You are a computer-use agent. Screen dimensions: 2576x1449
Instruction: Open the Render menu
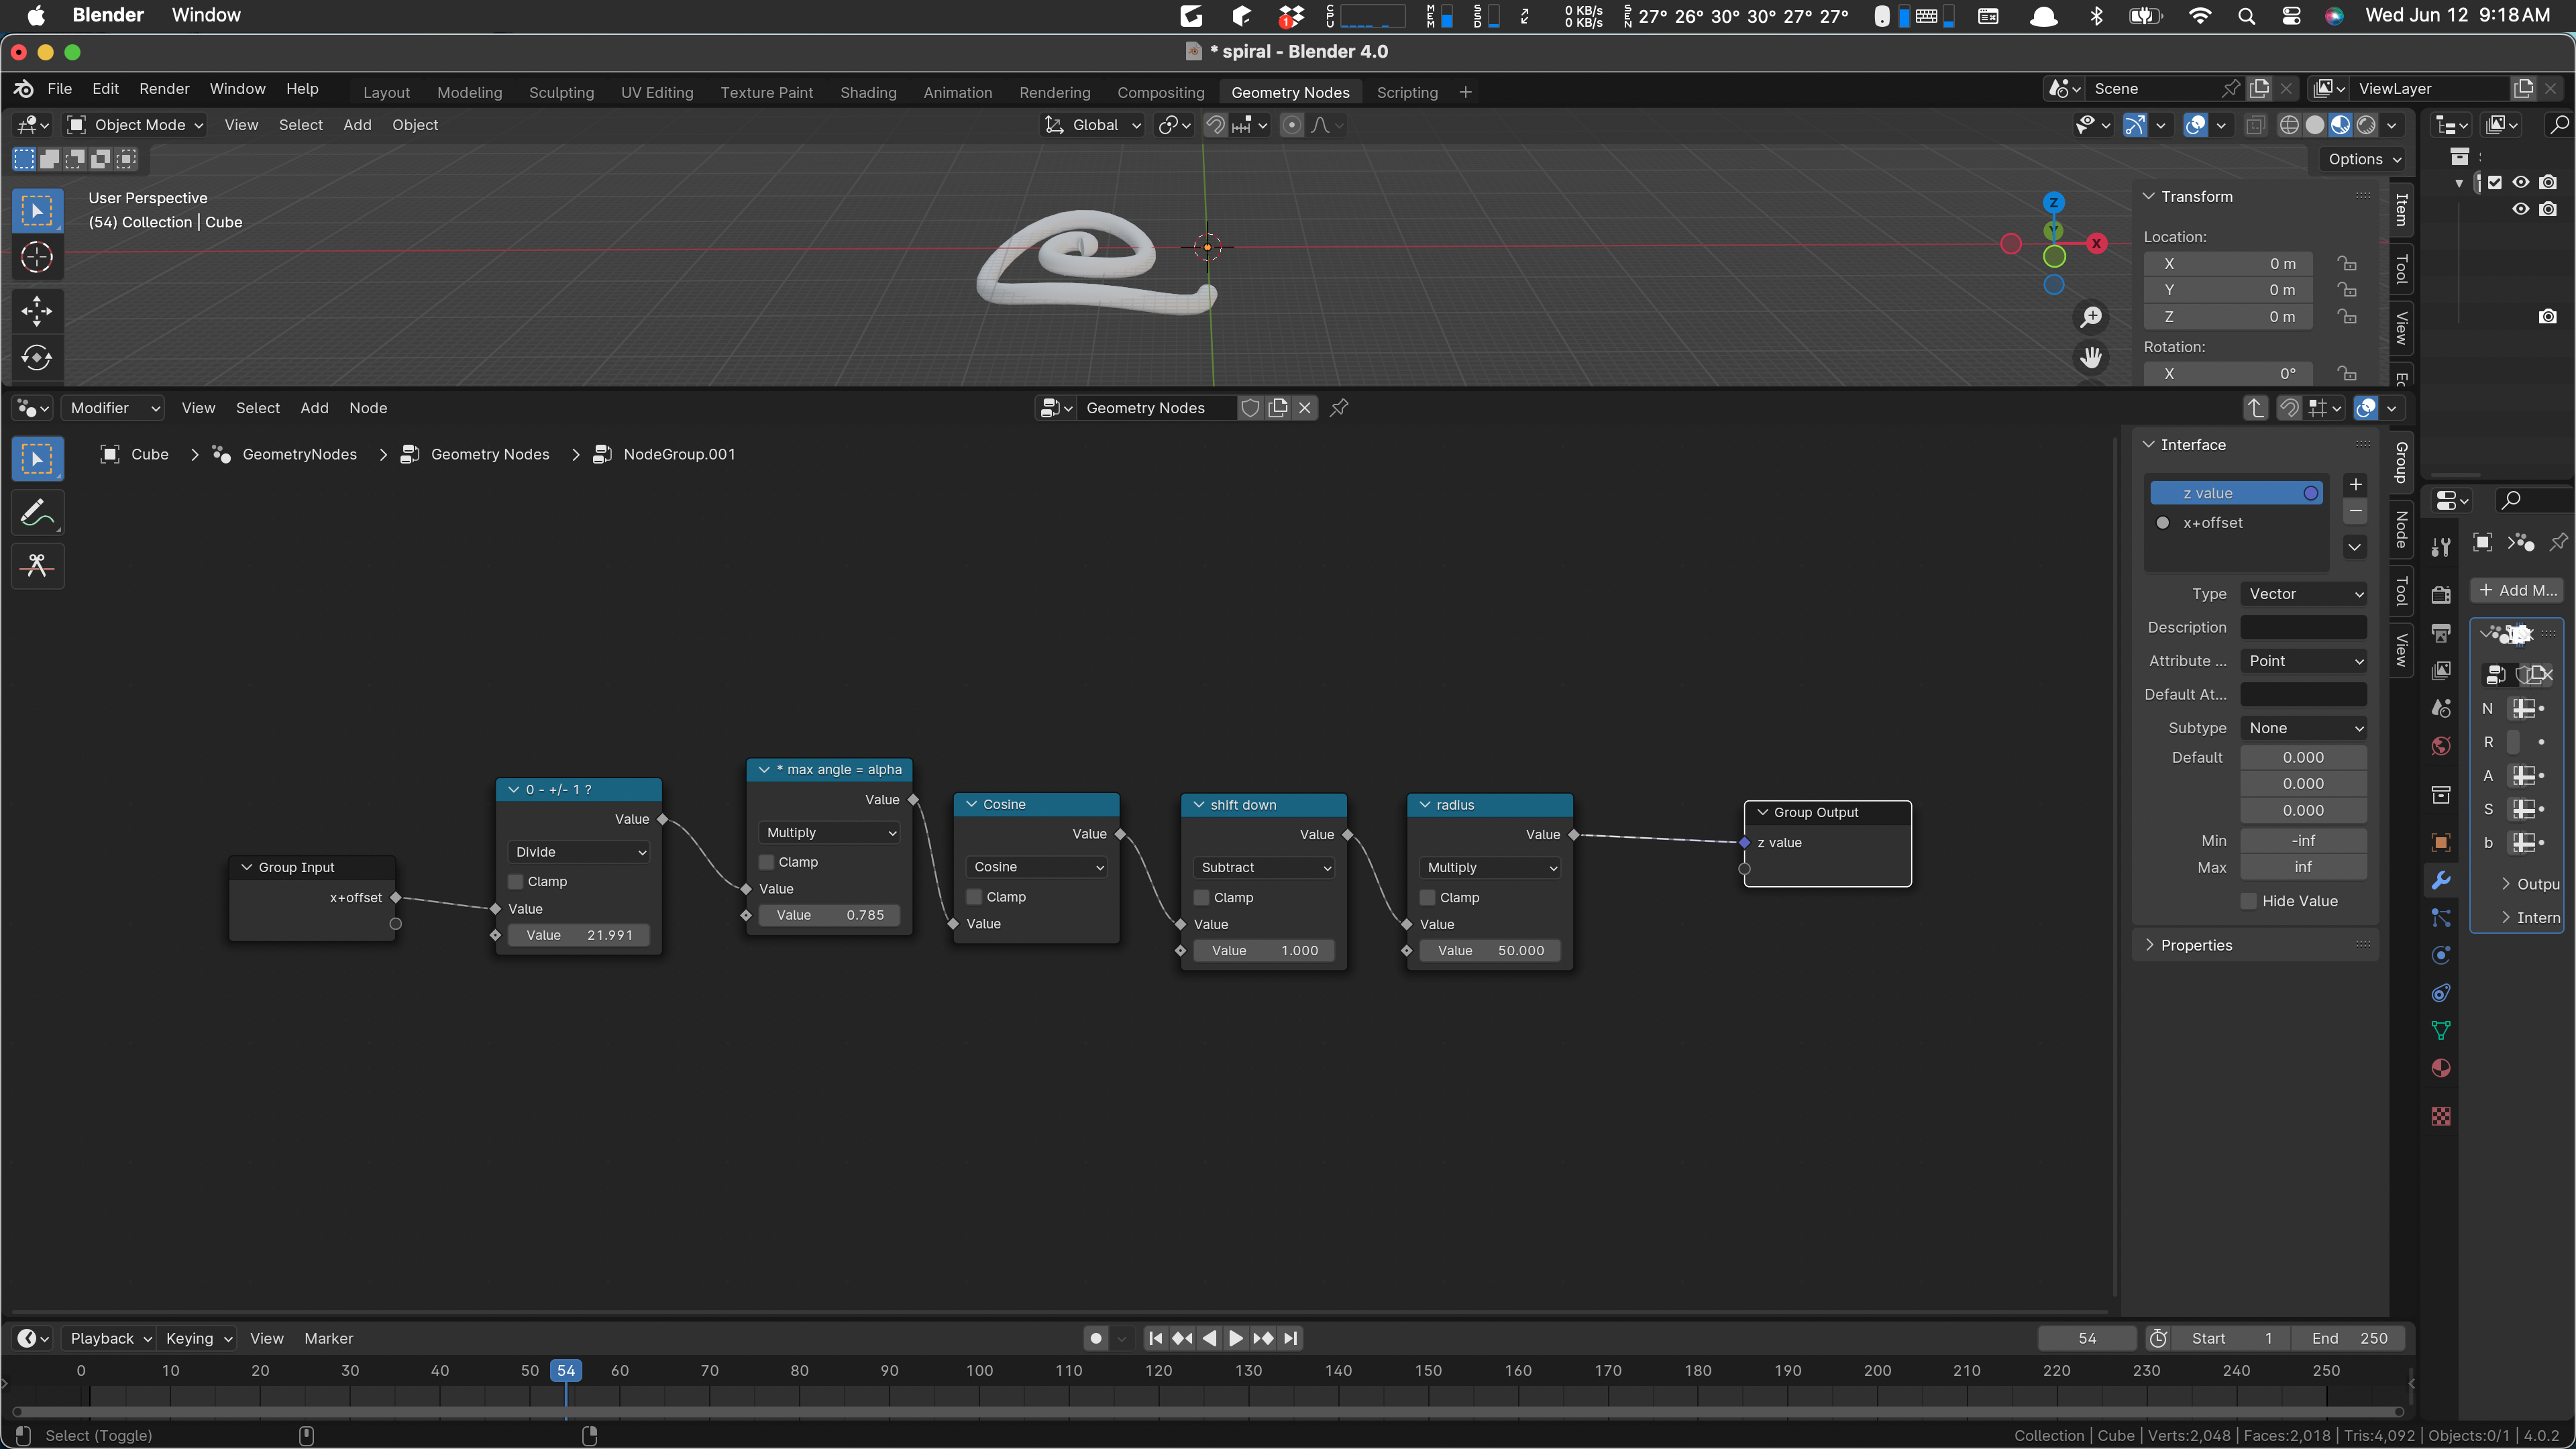(x=164, y=89)
